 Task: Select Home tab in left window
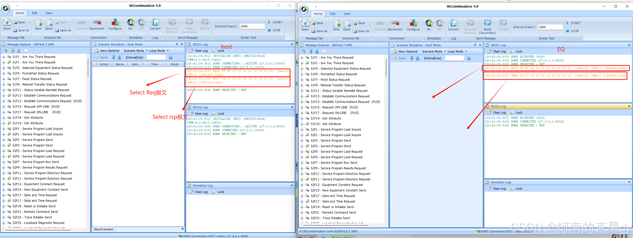[20, 13]
